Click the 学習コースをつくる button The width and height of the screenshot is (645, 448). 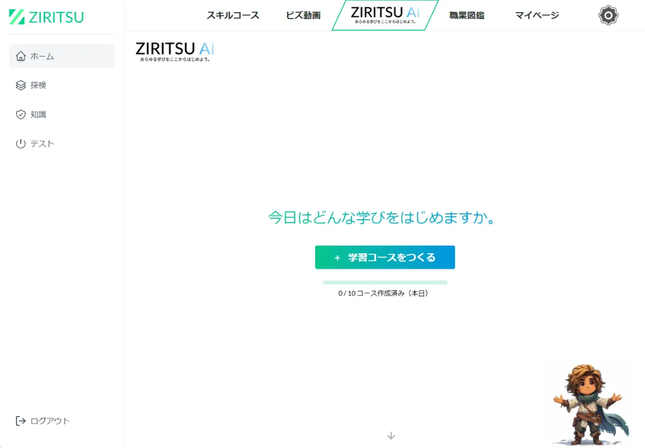[385, 257]
